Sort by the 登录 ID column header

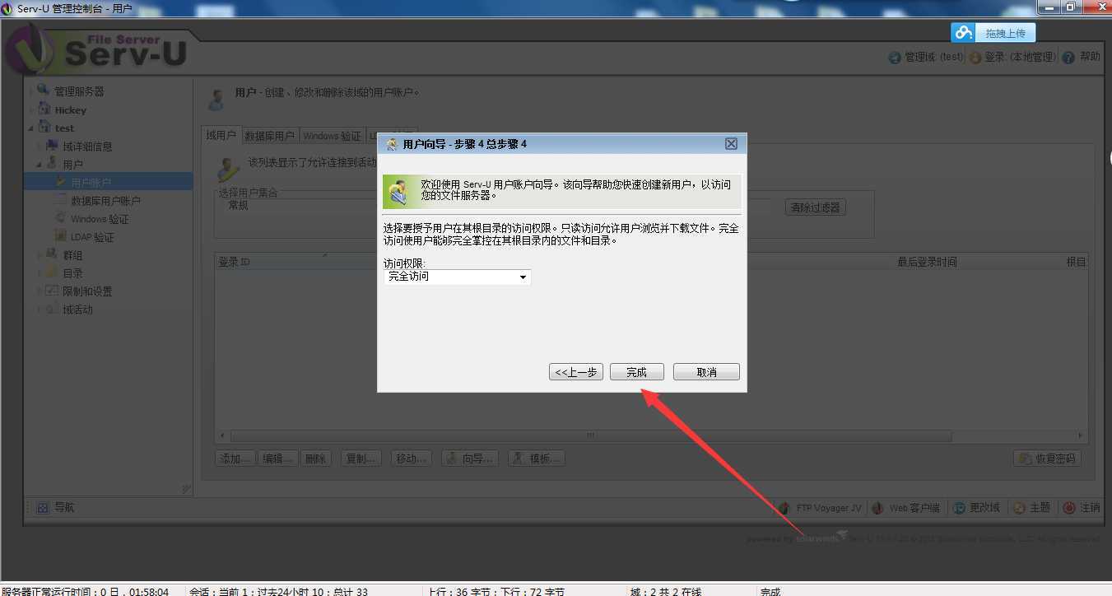pos(234,262)
